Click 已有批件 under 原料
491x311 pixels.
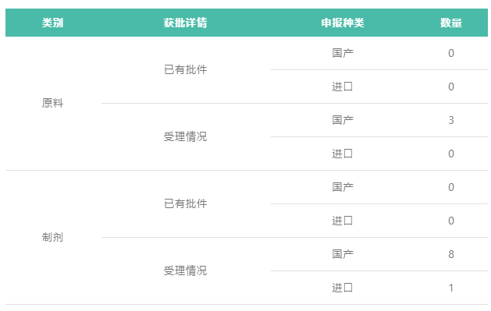coord(185,69)
